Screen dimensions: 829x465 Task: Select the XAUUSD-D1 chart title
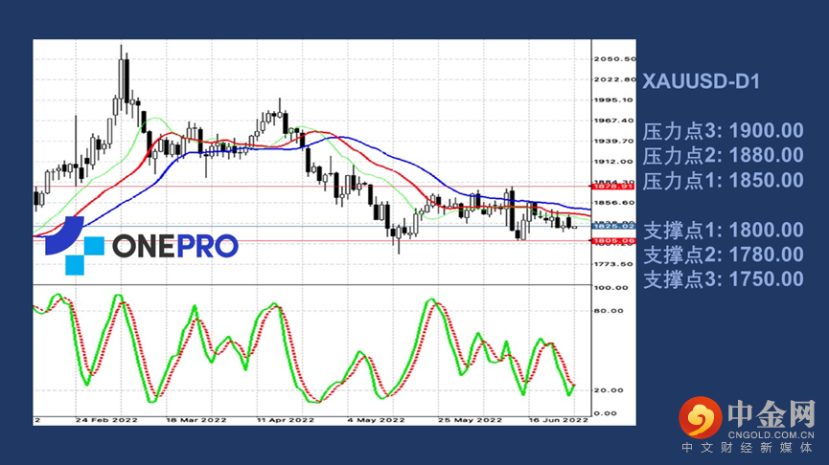[700, 82]
